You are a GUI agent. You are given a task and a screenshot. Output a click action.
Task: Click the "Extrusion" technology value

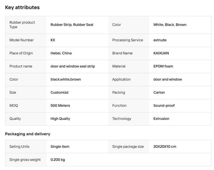coord(161,119)
